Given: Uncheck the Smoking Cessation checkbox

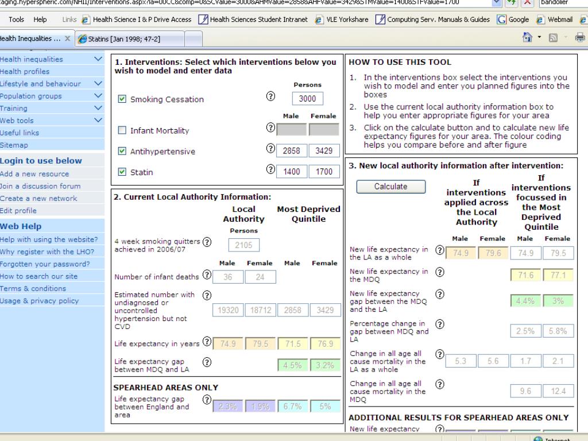Looking at the screenshot, I should point(122,99).
